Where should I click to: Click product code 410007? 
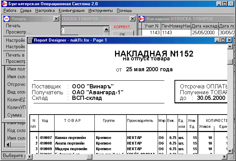tap(46, 138)
